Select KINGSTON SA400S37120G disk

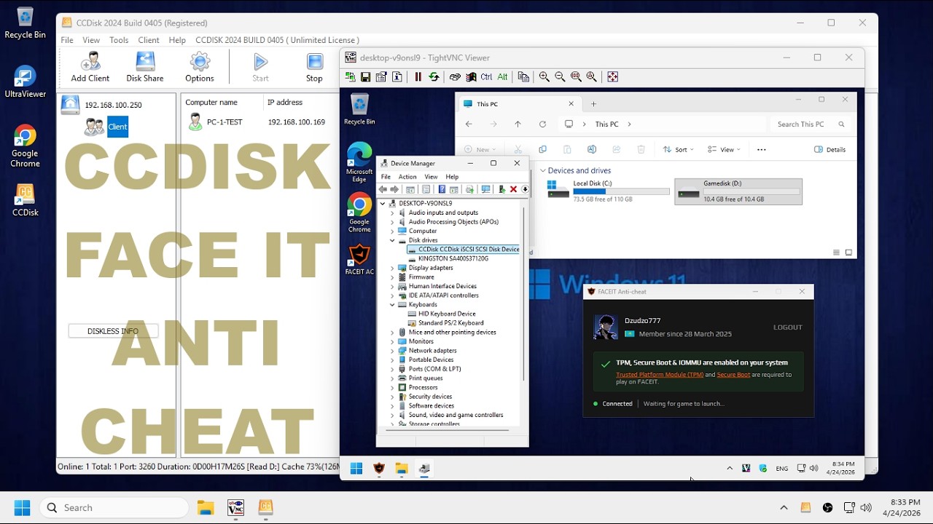[448, 258]
